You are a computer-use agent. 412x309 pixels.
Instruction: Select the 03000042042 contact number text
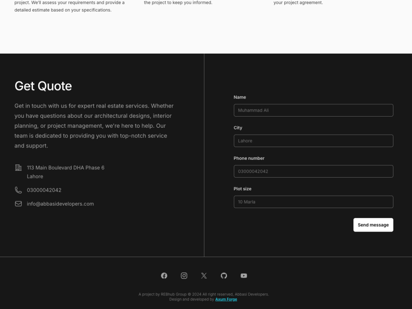(44, 190)
